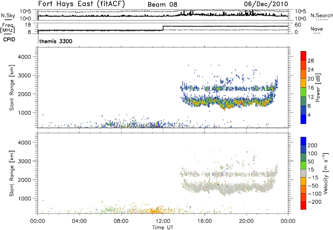333x230 pixels.
Task: Click the 'Fort Hays East (fitACF)' title
Action: 82,4
